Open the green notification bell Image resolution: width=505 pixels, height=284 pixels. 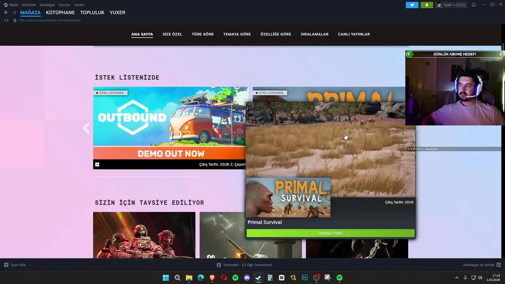pyautogui.click(x=426, y=5)
